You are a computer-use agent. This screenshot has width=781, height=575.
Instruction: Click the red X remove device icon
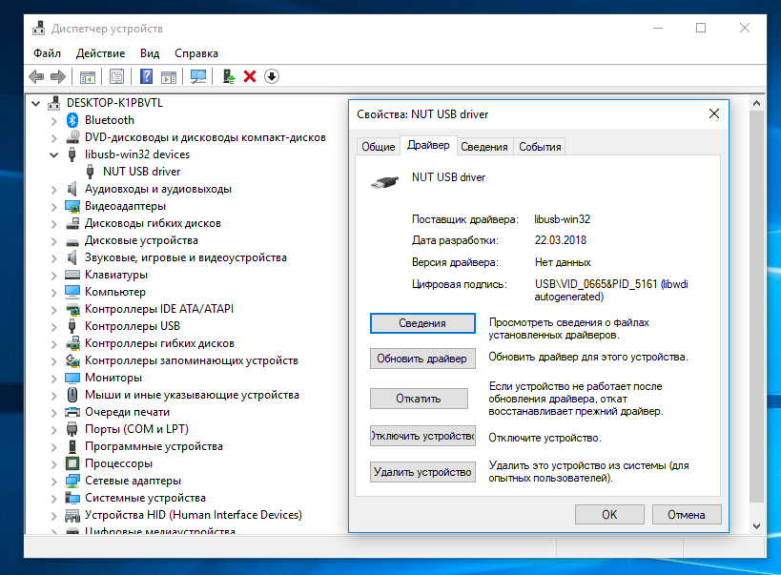pyautogui.click(x=250, y=76)
